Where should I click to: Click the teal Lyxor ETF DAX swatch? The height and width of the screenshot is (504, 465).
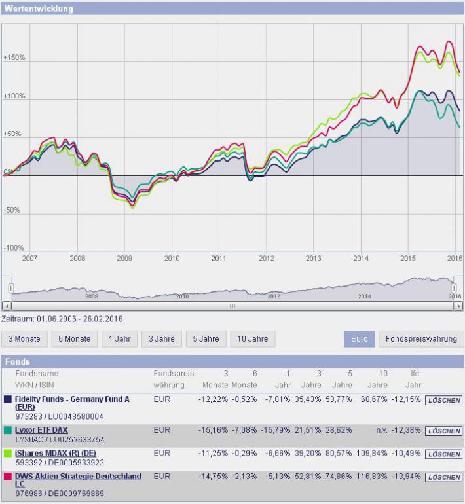click(8, 431)
